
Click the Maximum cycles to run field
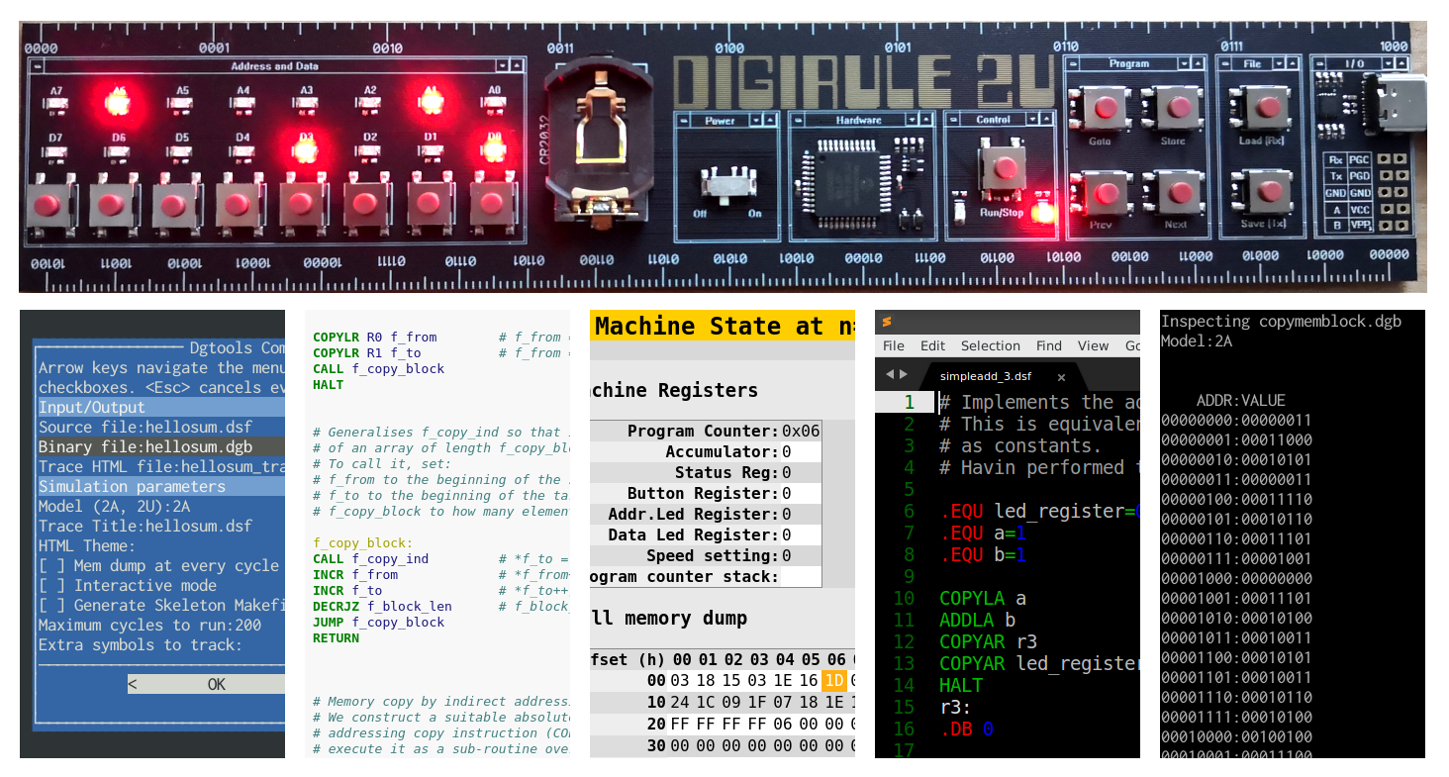161,626
